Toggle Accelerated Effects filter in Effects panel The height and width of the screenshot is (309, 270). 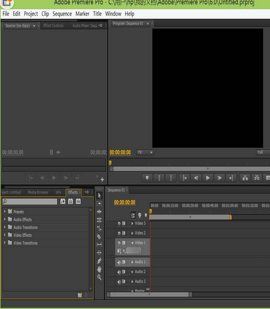[62, 201]
